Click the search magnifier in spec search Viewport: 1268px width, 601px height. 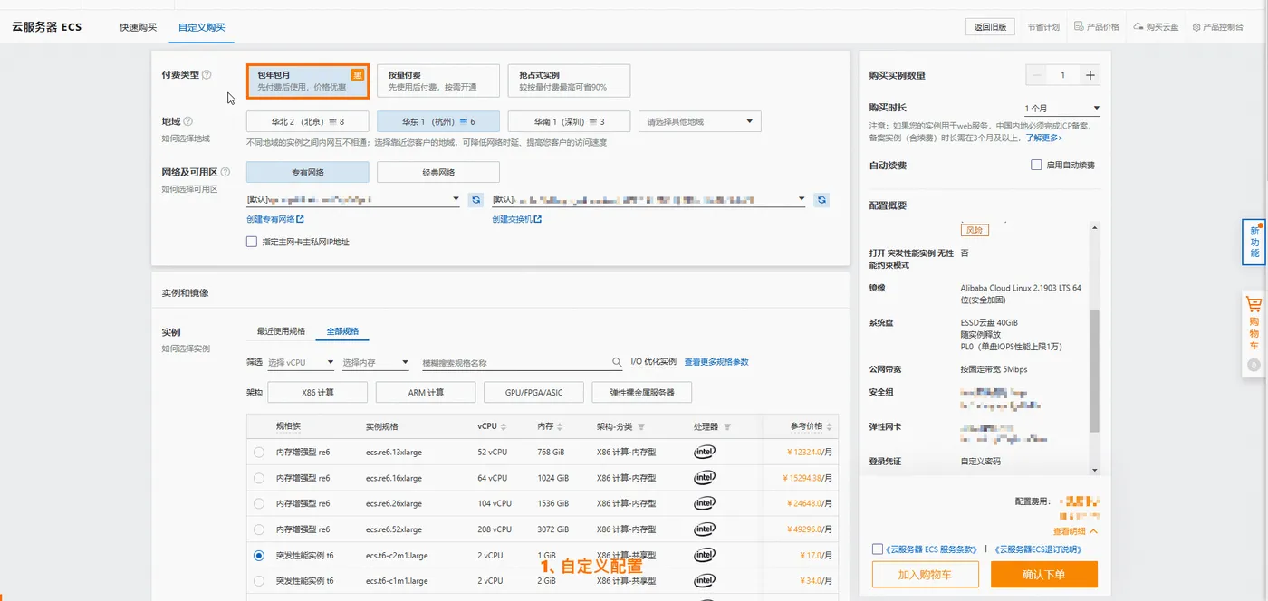click(617, 362)
